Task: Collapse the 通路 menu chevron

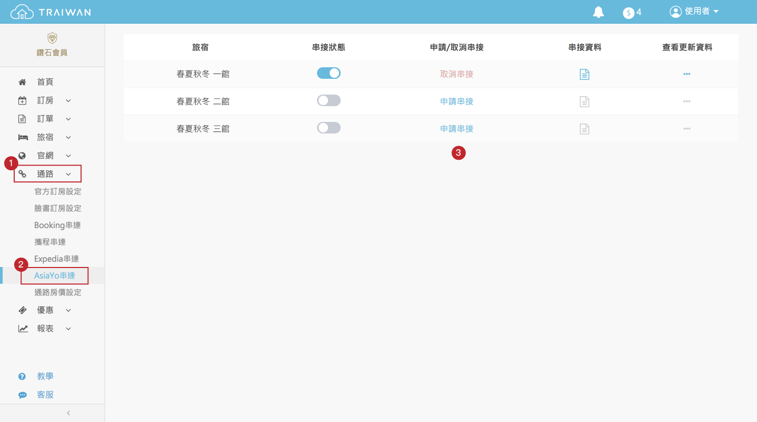Action: pos(68,174)
